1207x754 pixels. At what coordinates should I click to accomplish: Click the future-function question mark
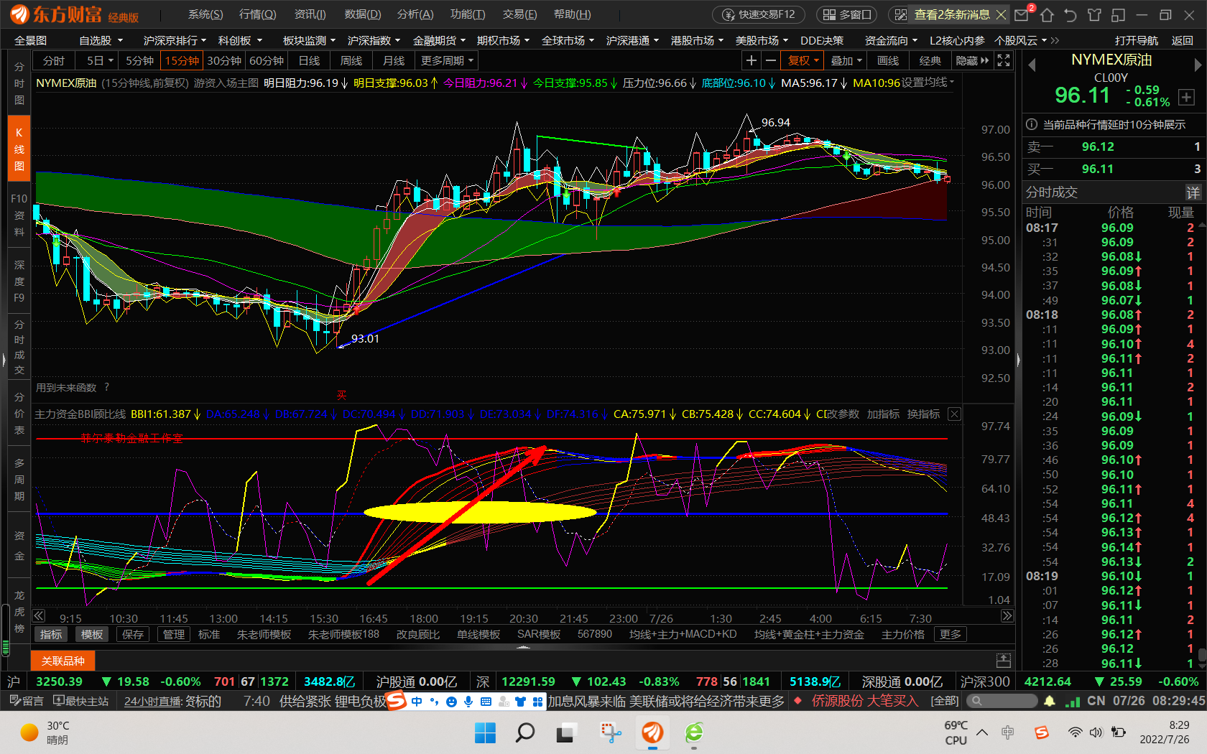click(x=106, y=387)
